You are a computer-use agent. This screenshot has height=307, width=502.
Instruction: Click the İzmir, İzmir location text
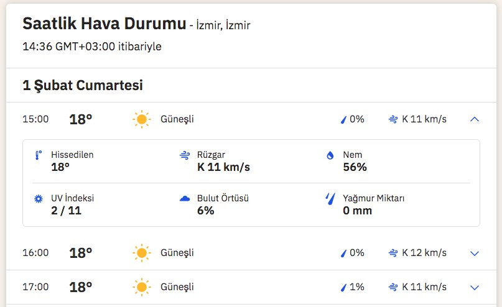tap(224, 25)
